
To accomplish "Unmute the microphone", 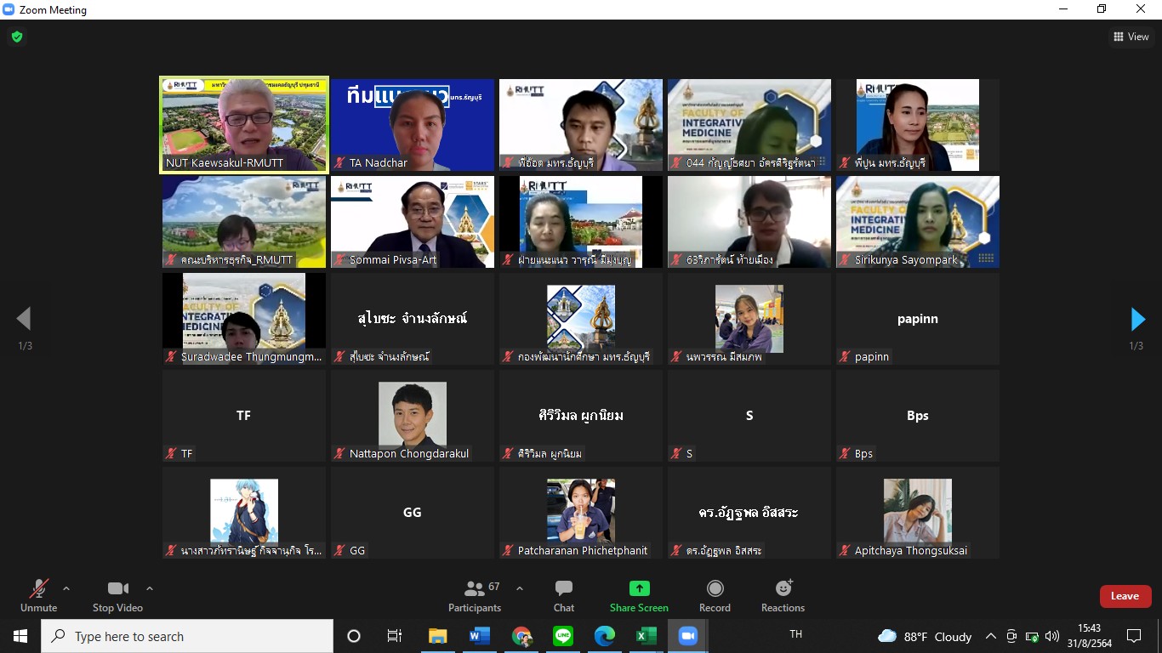I will [x=38, y=595].
